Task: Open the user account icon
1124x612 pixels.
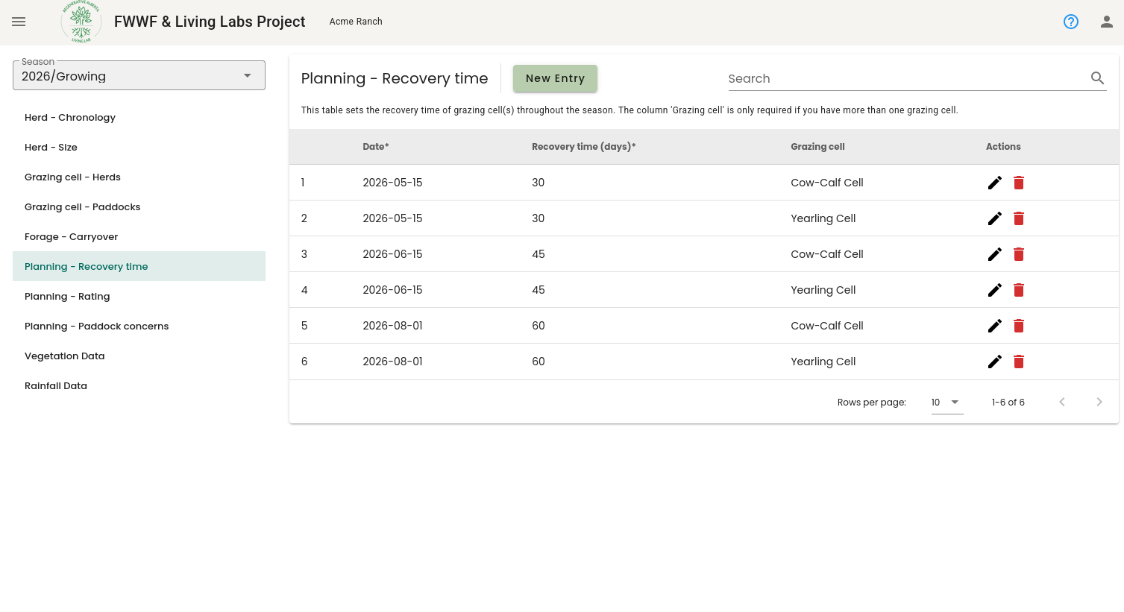Action: tap(1107, 22)
